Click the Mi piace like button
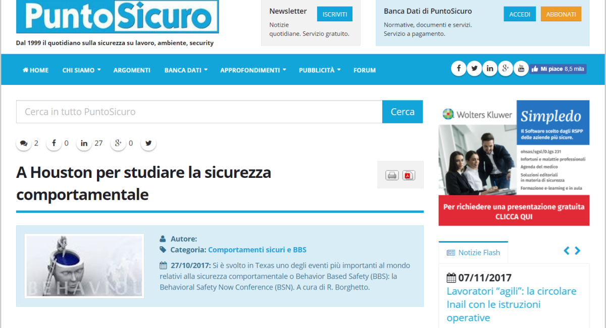 [558, 69]
